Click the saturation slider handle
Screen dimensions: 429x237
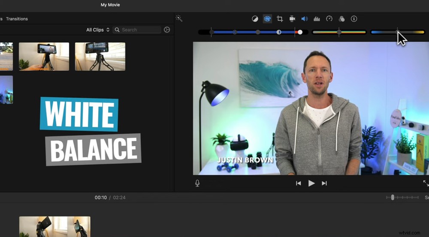coord(339,32)
